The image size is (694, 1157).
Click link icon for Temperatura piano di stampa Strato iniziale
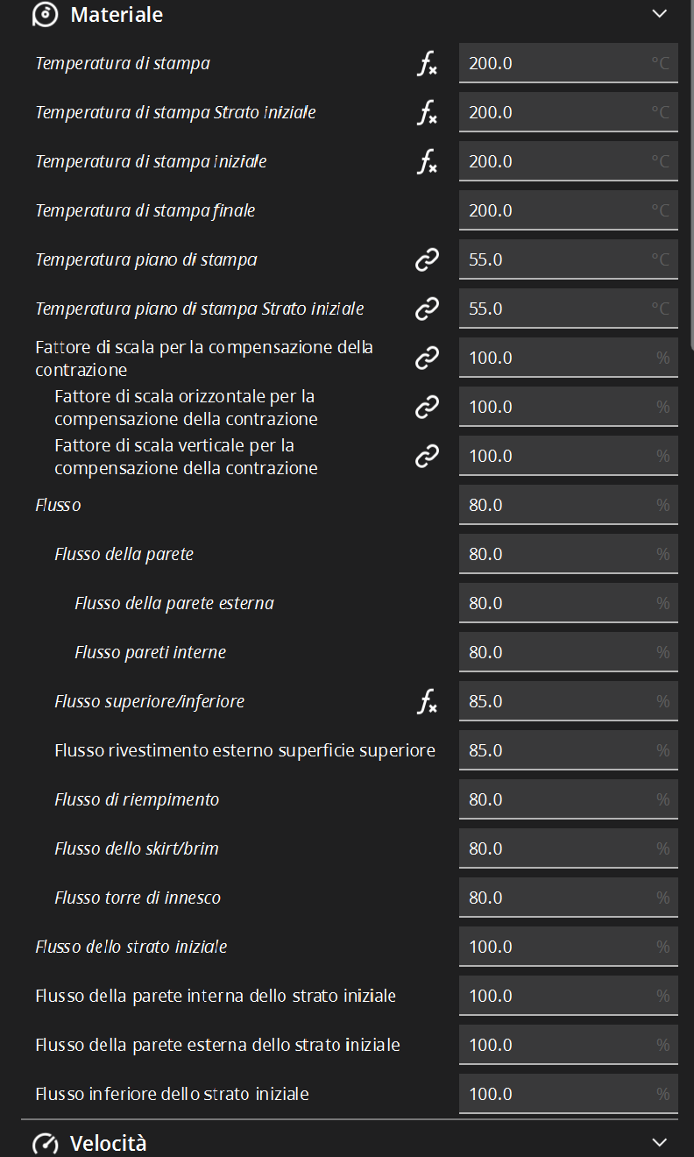[427, 309]
